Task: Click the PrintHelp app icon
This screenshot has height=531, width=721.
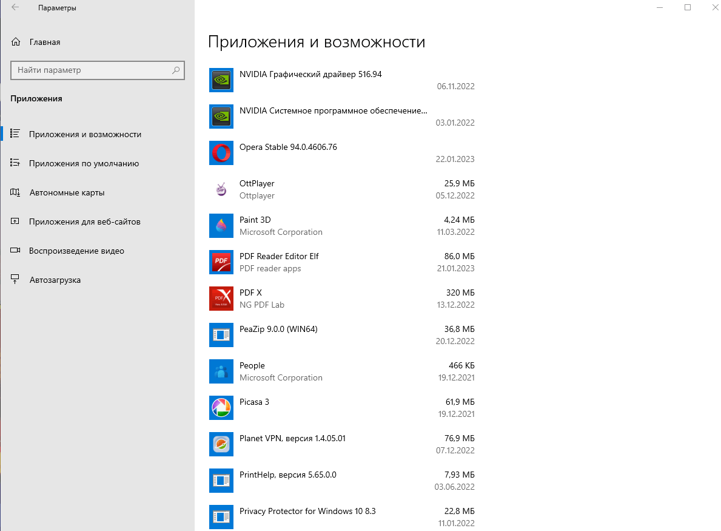Action: point(221,481)
